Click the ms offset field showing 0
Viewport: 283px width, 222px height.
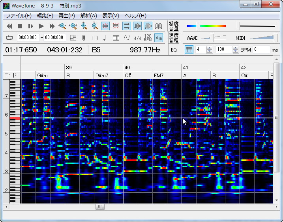click(261, 50)
